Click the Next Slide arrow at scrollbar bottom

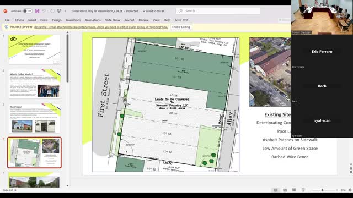351,172
